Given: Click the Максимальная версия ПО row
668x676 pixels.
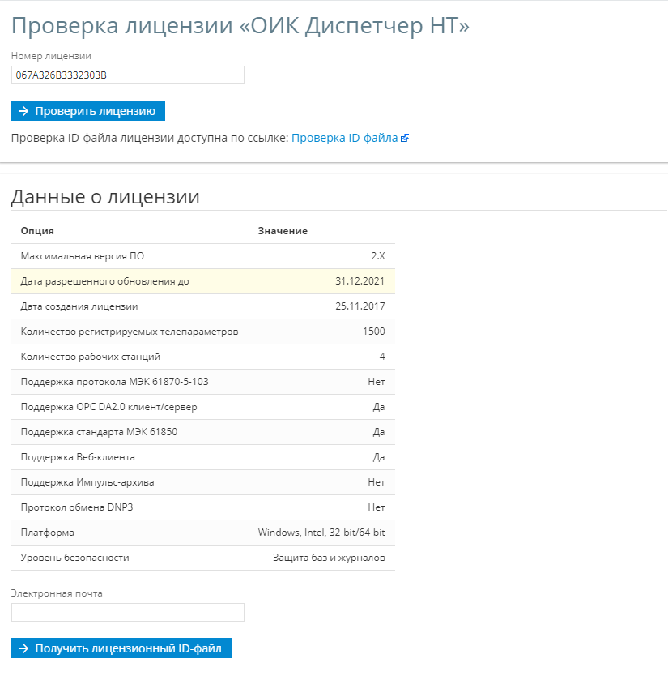Looking at the screenshot, I should (202, 256).
